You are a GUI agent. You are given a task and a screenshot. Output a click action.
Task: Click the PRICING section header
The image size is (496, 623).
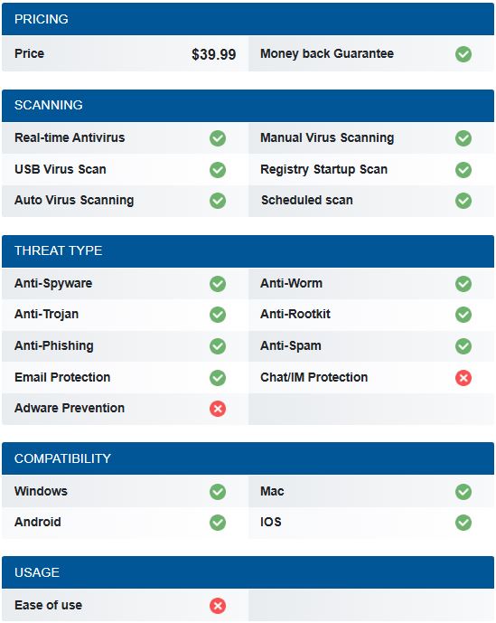tap(248, 19)
